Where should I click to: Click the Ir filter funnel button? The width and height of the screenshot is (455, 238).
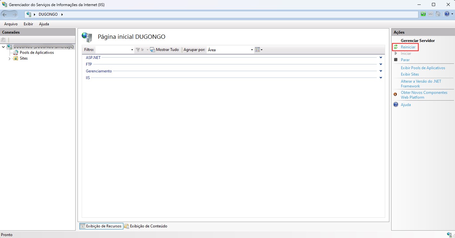(x=140, y=50)
